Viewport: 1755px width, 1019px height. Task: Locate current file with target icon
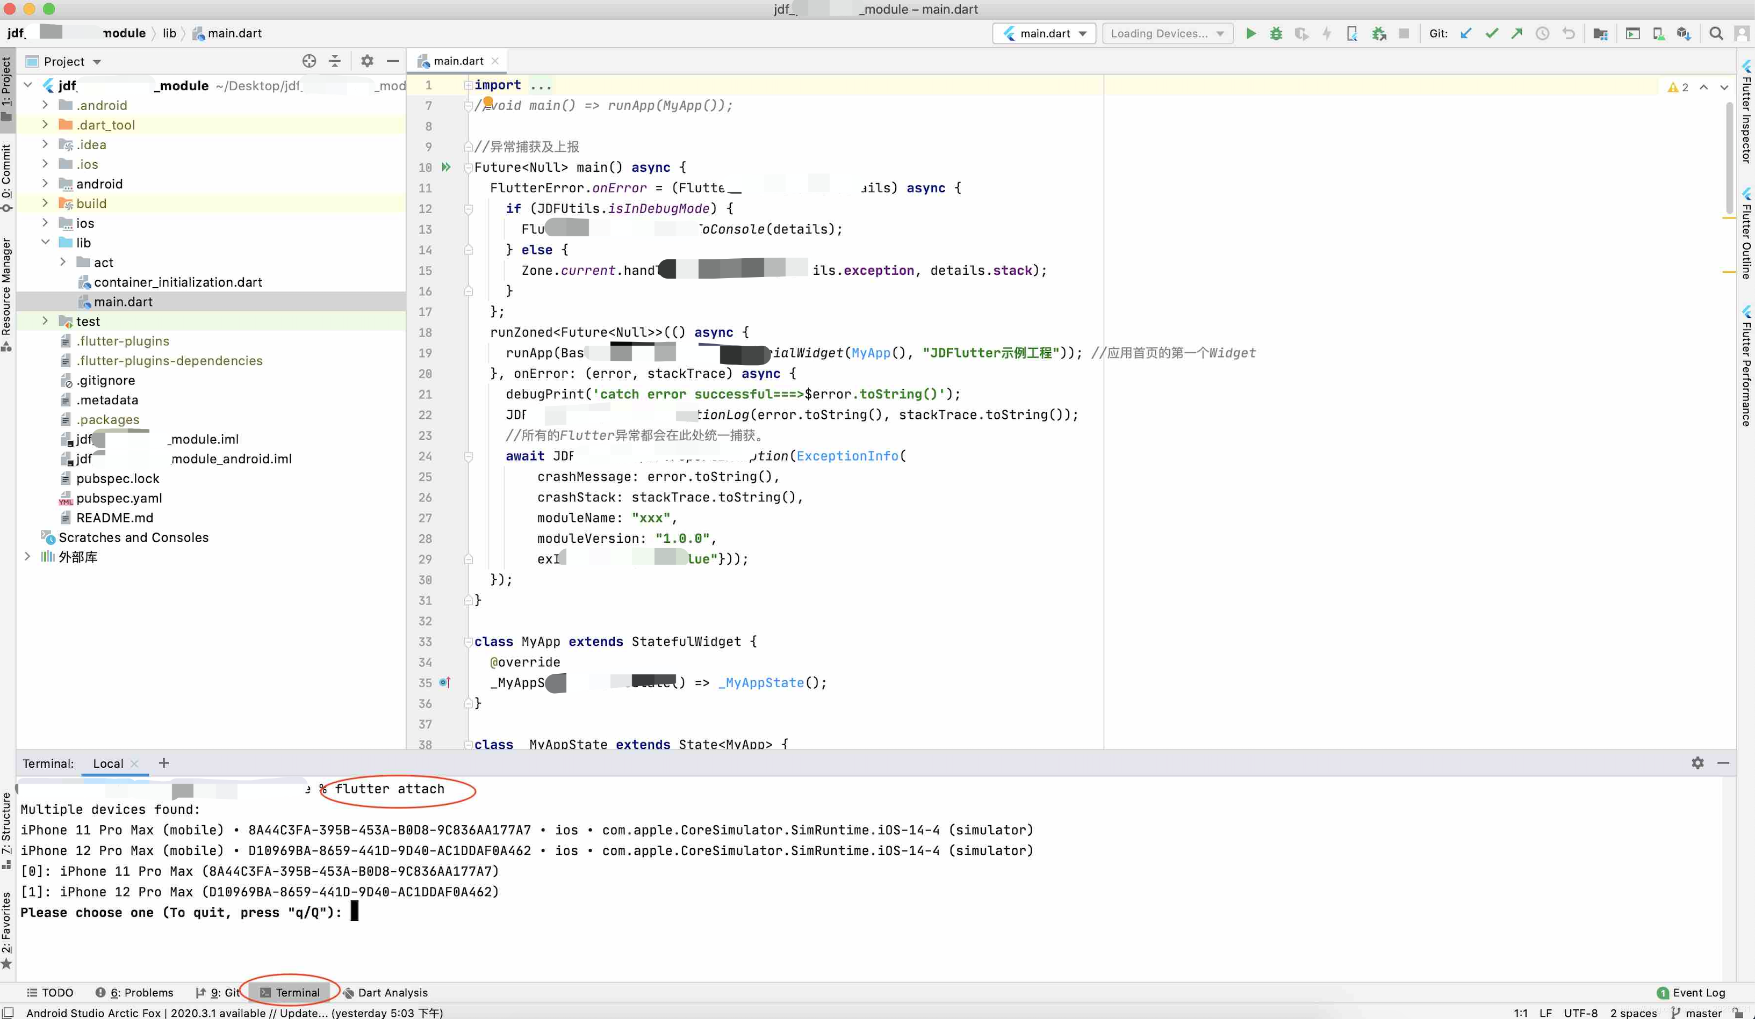coord(309,61)
